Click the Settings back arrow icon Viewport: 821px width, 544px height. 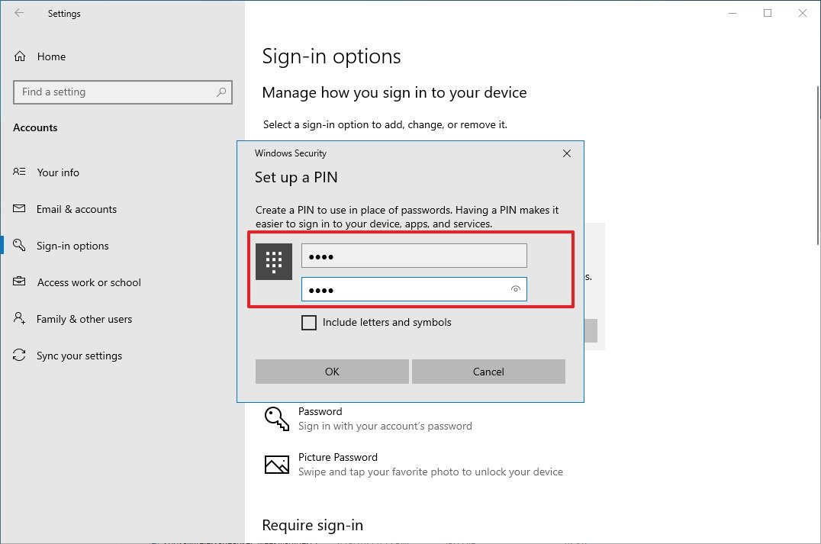coord(19,13)
